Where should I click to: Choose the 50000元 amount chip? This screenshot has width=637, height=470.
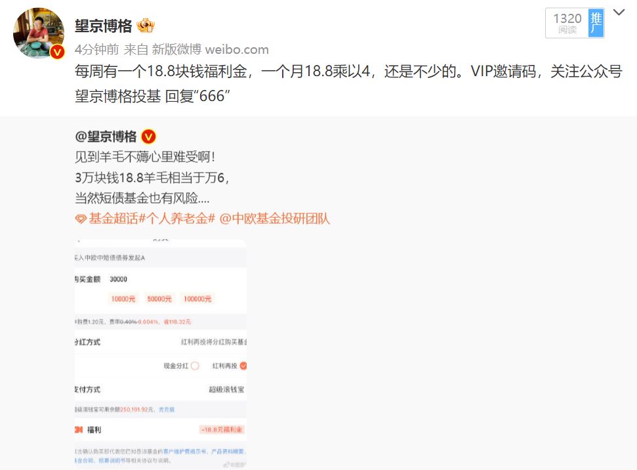159,299
